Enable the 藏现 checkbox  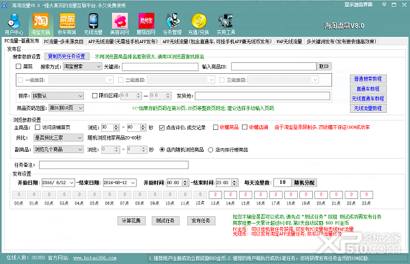18,66
